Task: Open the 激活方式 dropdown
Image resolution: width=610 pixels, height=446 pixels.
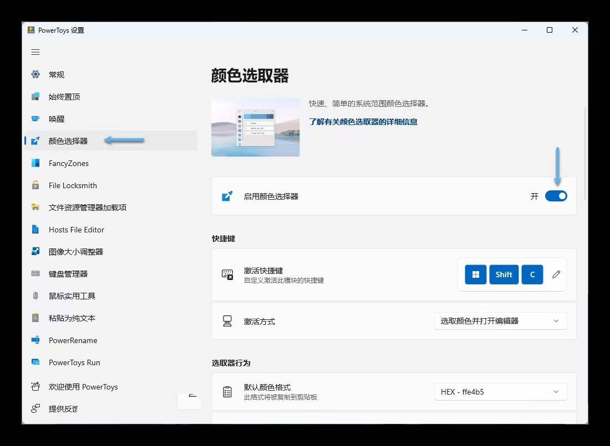Action: pyautogui.click(x=500, y=321)
